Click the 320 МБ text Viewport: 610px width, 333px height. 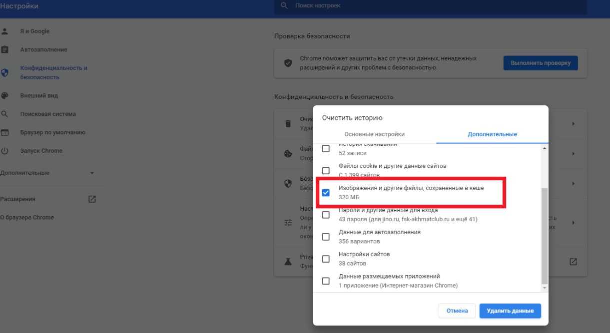(349, 197)
